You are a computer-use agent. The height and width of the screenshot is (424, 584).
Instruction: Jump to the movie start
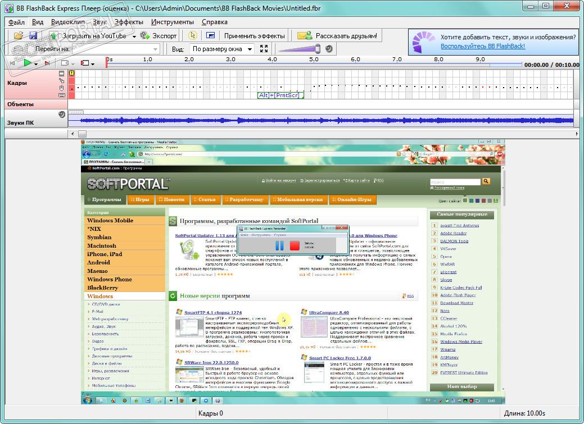(13, 63)
